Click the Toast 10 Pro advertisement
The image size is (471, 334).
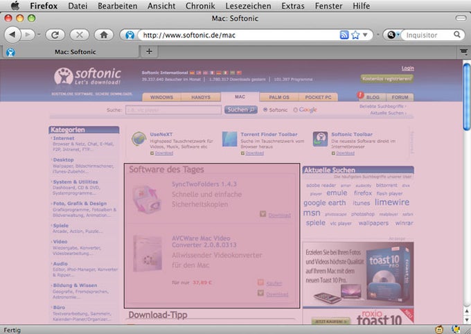point(358,274)
